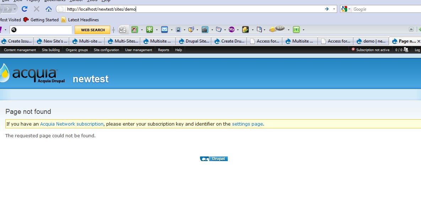Open the toolbar mail envelope icon
421x210 pixels.
[x=164, y=29]
